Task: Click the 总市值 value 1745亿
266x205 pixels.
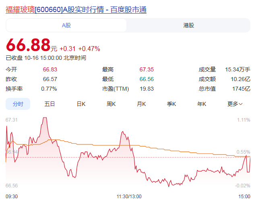Action: pos(241,89)
